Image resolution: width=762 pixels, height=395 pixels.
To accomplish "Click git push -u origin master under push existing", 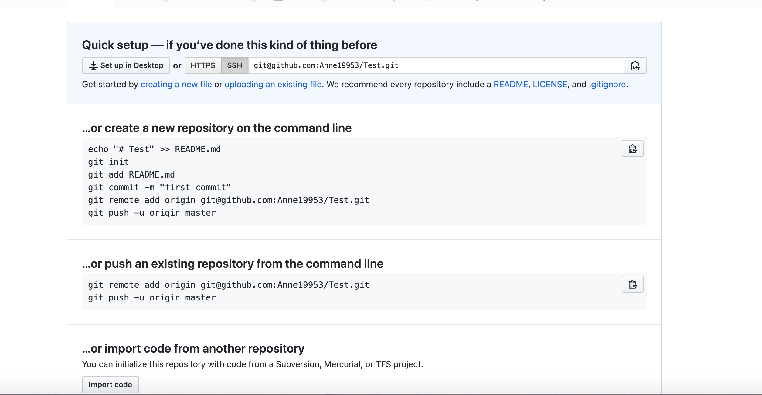I will [152, 297].
